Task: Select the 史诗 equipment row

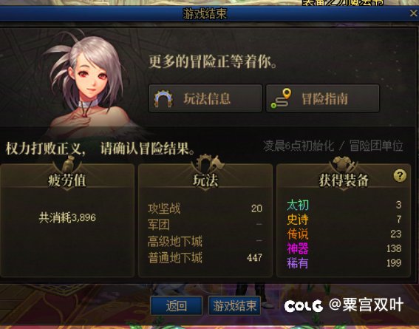Action: pos(344,220)
